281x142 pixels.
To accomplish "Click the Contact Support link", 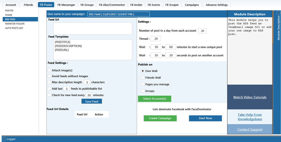I will (250, 129).
